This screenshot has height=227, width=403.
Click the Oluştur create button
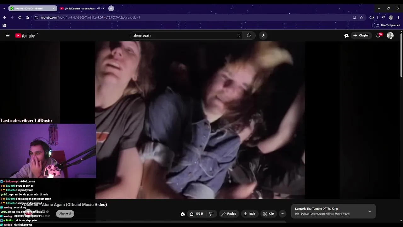[361, 36]
